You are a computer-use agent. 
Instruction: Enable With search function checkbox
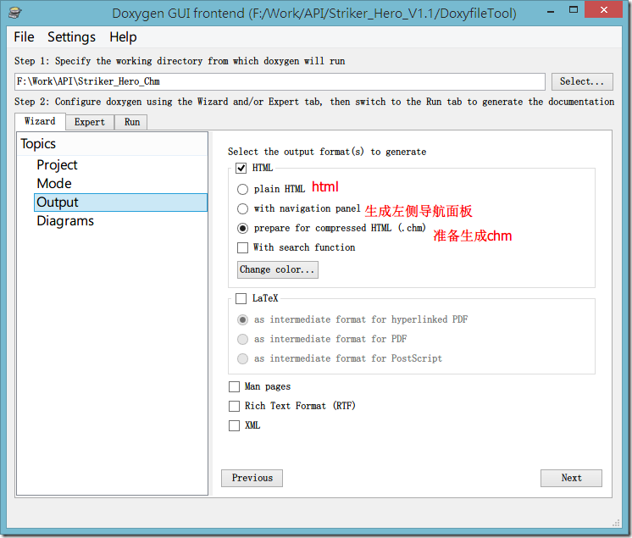[242, 247]
